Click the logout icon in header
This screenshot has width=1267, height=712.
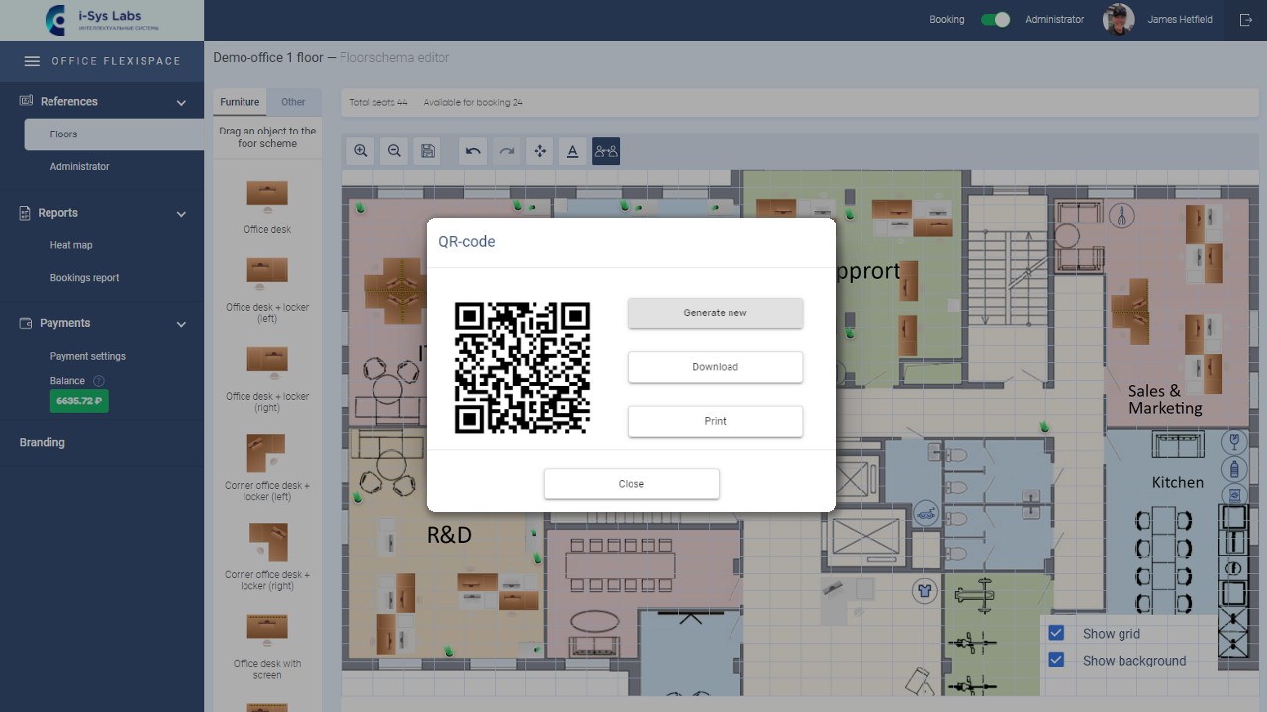[1245, 19]
